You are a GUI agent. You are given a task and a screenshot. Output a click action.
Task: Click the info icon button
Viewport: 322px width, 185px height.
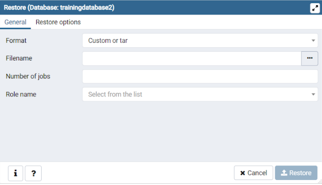click(15, 173)
